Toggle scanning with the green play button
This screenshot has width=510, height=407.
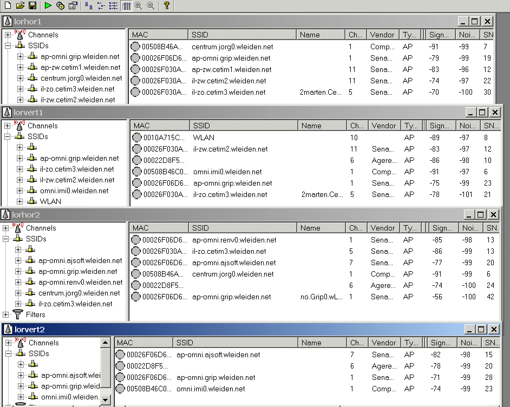pos(48,5)
